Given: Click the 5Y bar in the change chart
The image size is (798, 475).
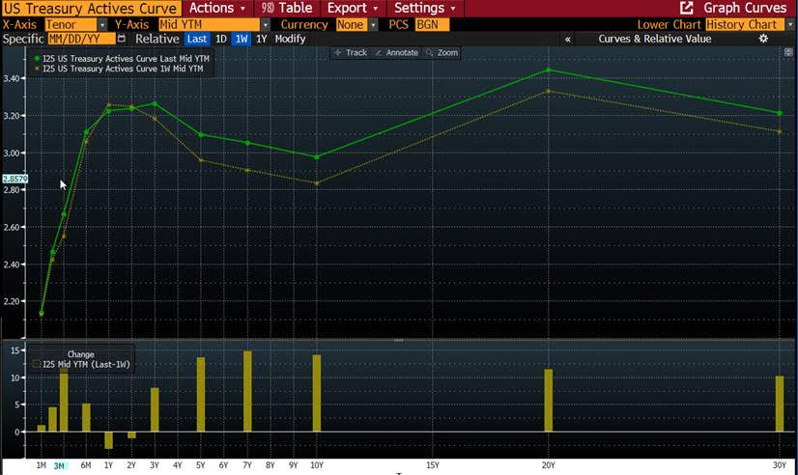Looking at the screenshot, I should 201,395.
